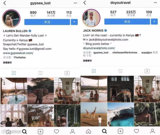Open new post button in left bottom bar
This screenshot has height=135, width=160.
pos(40,132)
